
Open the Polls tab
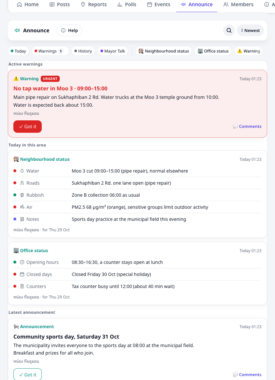pos(127,4)
